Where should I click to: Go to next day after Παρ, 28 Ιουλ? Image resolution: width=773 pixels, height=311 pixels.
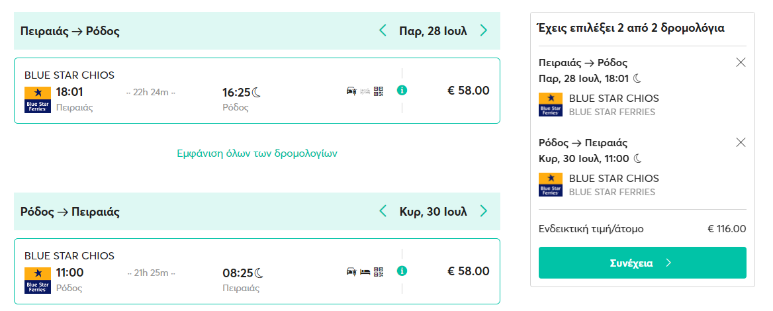click(484, 30)
